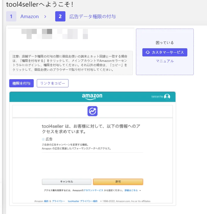This screenshot has height=214, width=207.
Task: Open tool4seller プライバシー規約 link
Action: click(83, 201)
